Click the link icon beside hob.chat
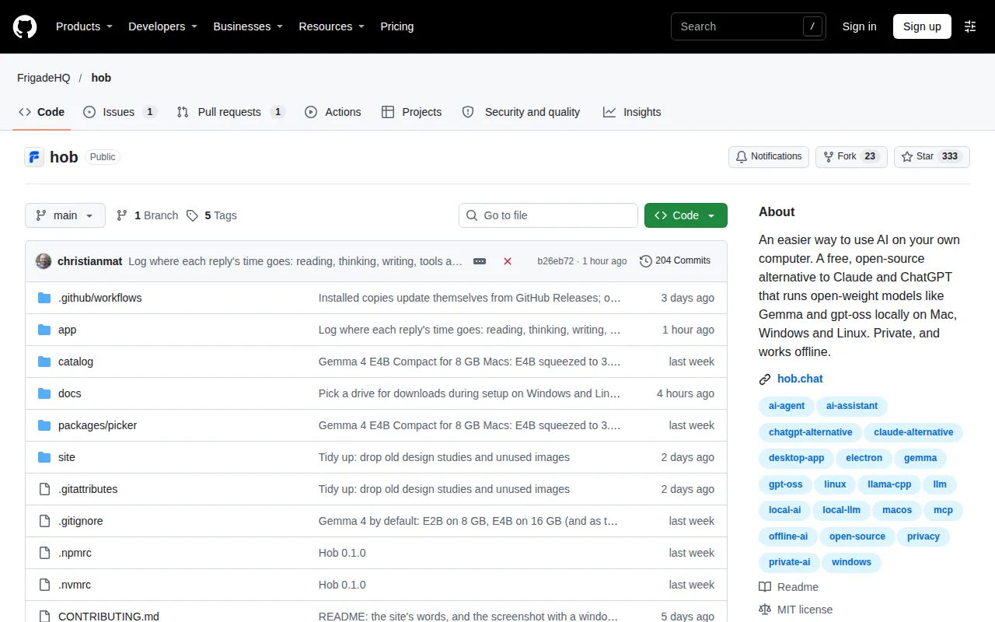This screenshot has height=622, width=995. point(765,379)
